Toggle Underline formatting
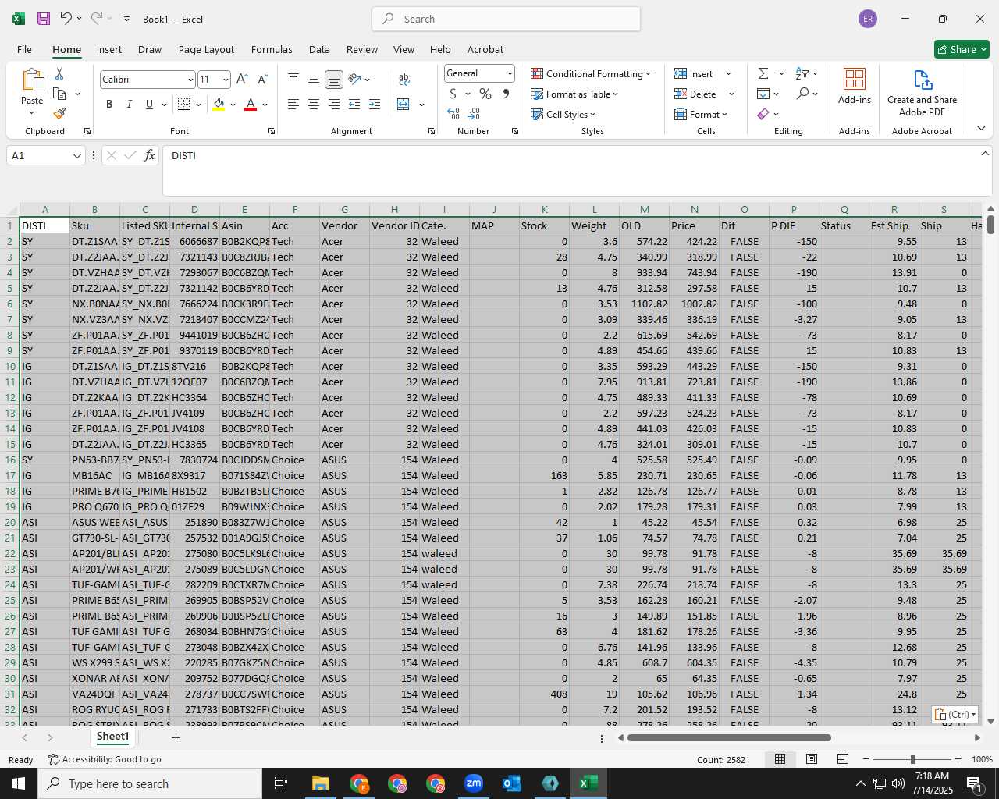Image resolution: width=999 pixels, height=799 pixels. coord(149,104)
